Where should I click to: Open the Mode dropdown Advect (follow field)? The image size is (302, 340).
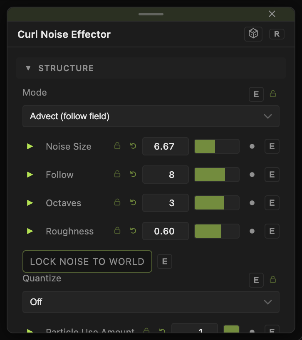(151, 116)
